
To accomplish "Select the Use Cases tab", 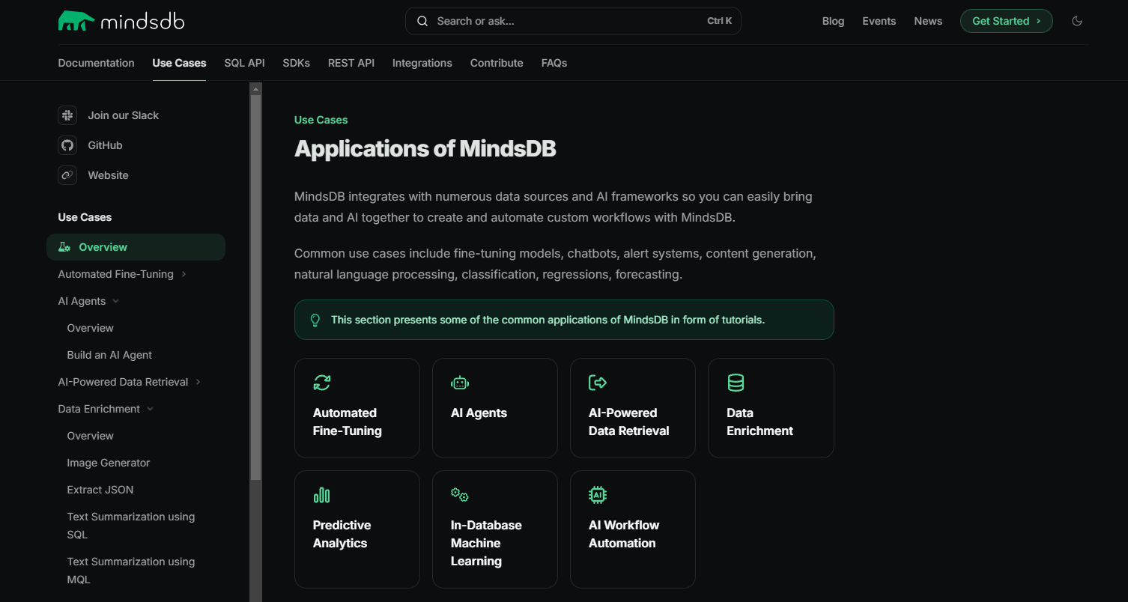I will (179, 63).
